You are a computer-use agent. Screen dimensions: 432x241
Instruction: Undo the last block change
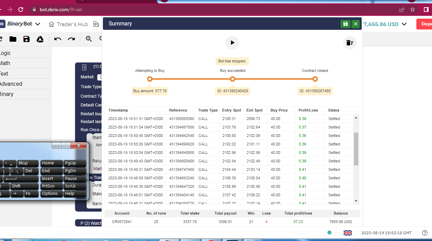(58, 39)
